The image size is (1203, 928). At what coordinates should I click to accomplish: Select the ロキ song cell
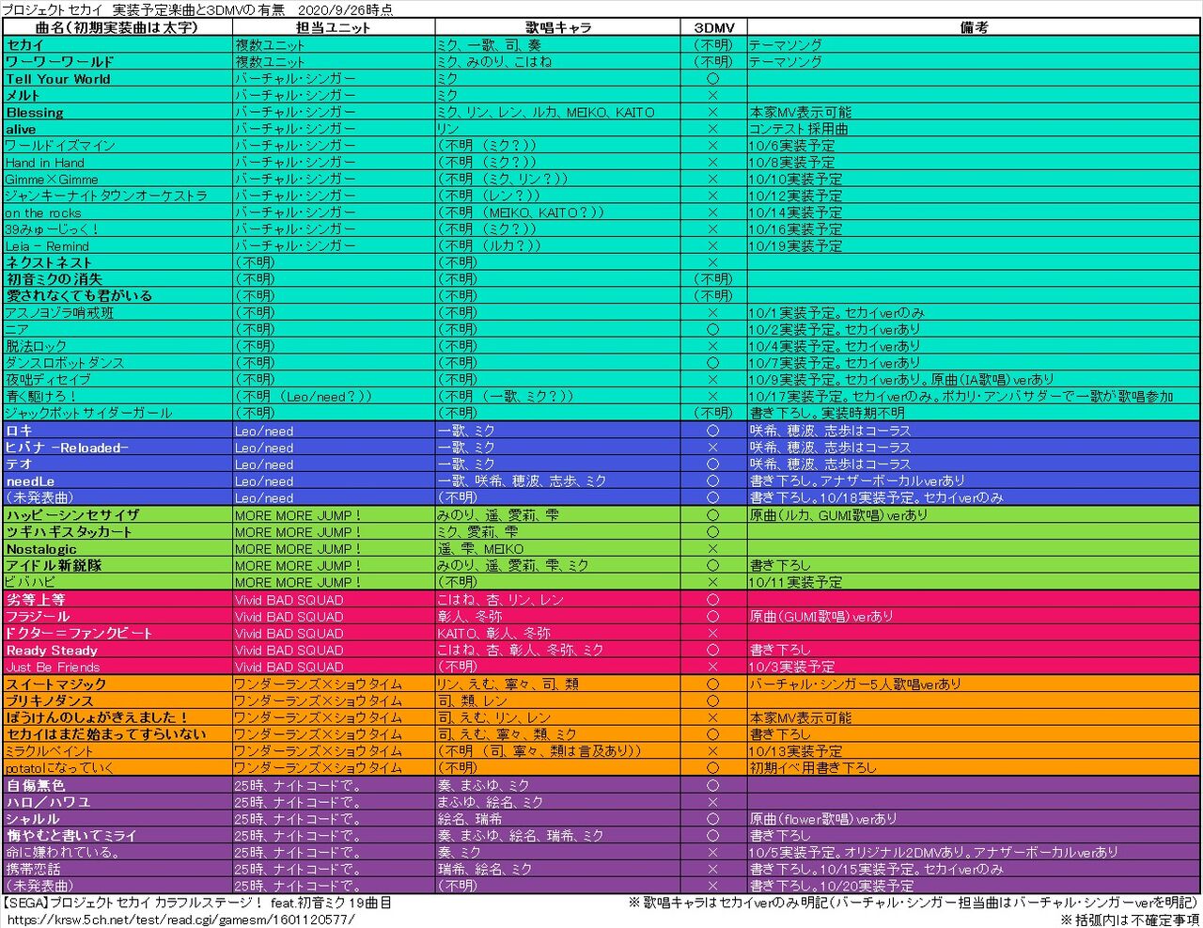click(x=117, y=431)
